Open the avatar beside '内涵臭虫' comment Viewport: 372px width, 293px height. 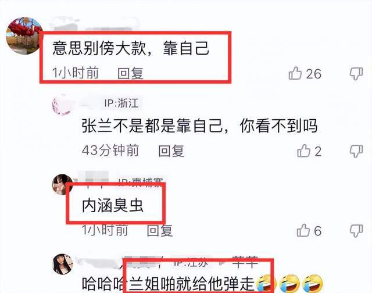tap(62, 184)
